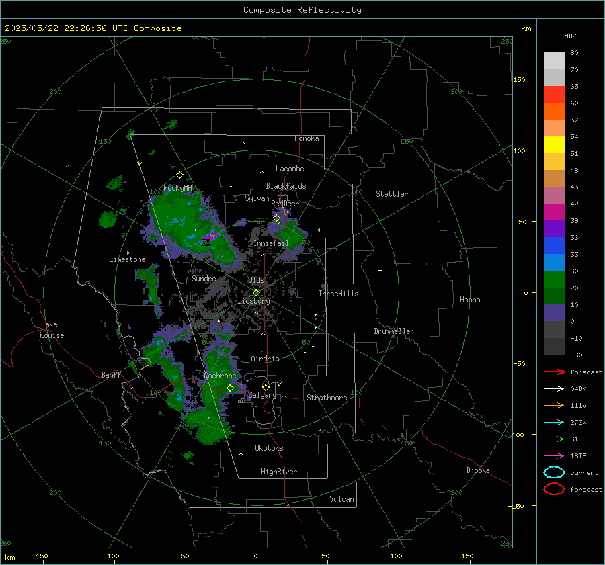The image size is (605, 565).
Task: Click the yellow radar-center diamond at Didsbury
Action: click(257, 293)
